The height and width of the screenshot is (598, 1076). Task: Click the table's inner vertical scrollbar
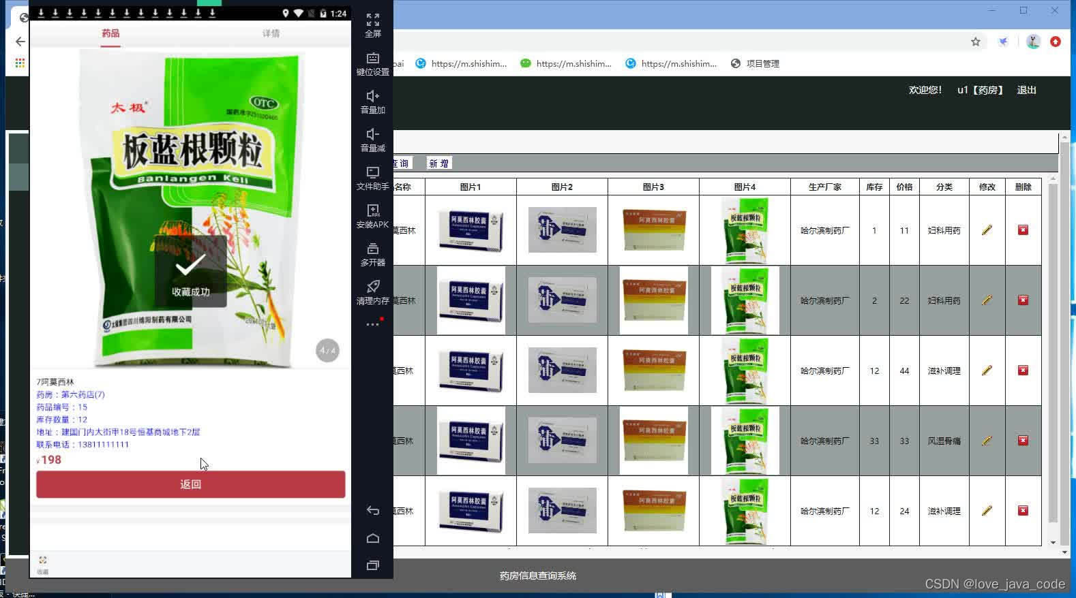tap(1053, 352)
